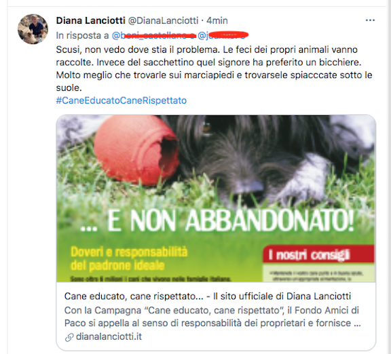The width and height of the screenshot is (391, 354).
Task: Click the 'E NON ABBANDONATO!' banner text
Action: click(217, 220)
